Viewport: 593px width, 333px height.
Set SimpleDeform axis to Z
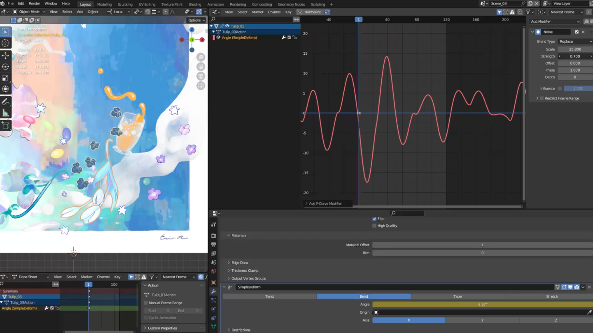[x=556, y=320]
